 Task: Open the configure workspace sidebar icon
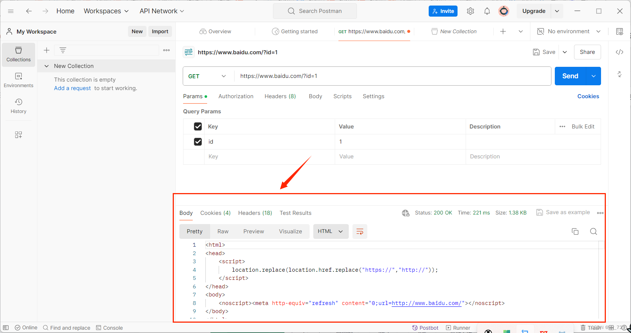coord(18,135)
